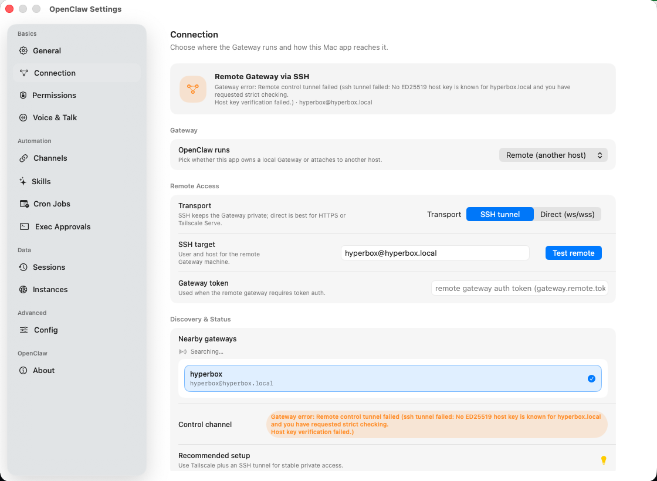This screenshot has height=481, width=657.
Task: Open the Permissions settings page
Action: pyautogui.click(x=77, y=95)
